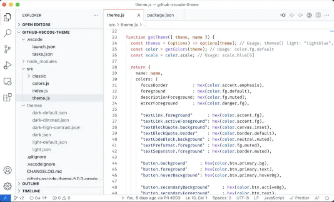Click git blame 'You, 5 days ago via PR #203'
Screen dimensions: 334x202
[x=151, y=198]
